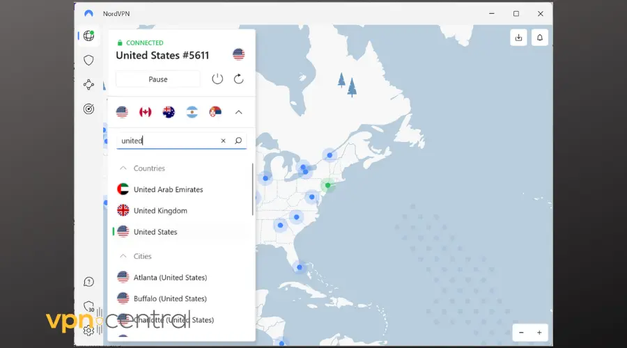The height and width of the screenshot is (348, 627).
Task: Collapse the Countries section
Action: (x=123, y=168)
